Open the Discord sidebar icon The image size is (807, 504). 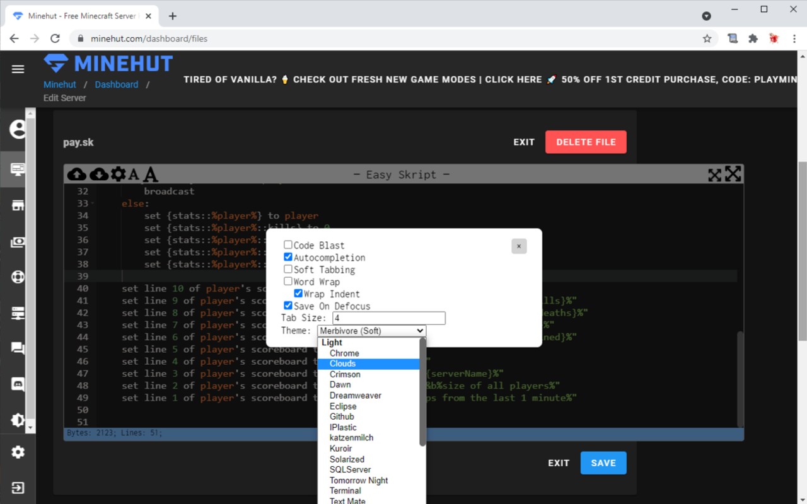click(18, 384)
